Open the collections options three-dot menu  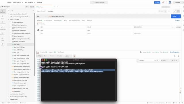(33, 11)
